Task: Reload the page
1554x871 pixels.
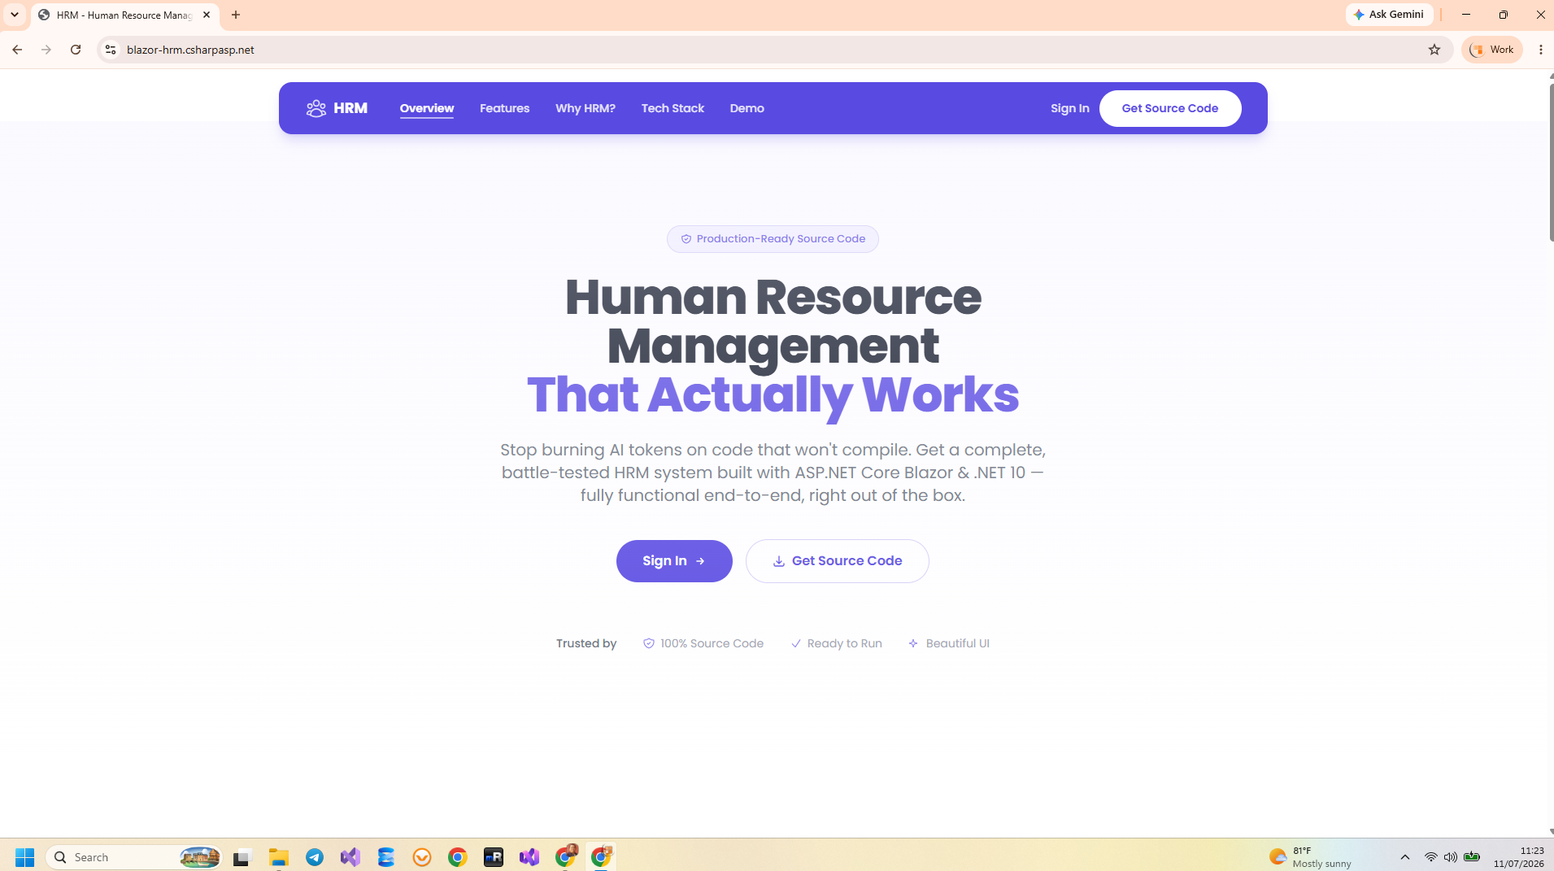Action: click(x=76, y=50)
